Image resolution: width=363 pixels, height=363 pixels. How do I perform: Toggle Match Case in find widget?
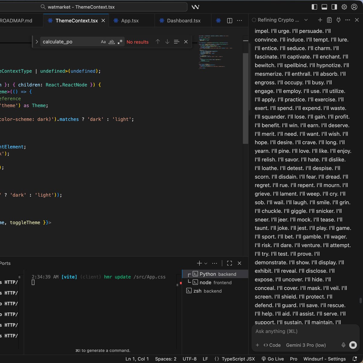[103, 42]
